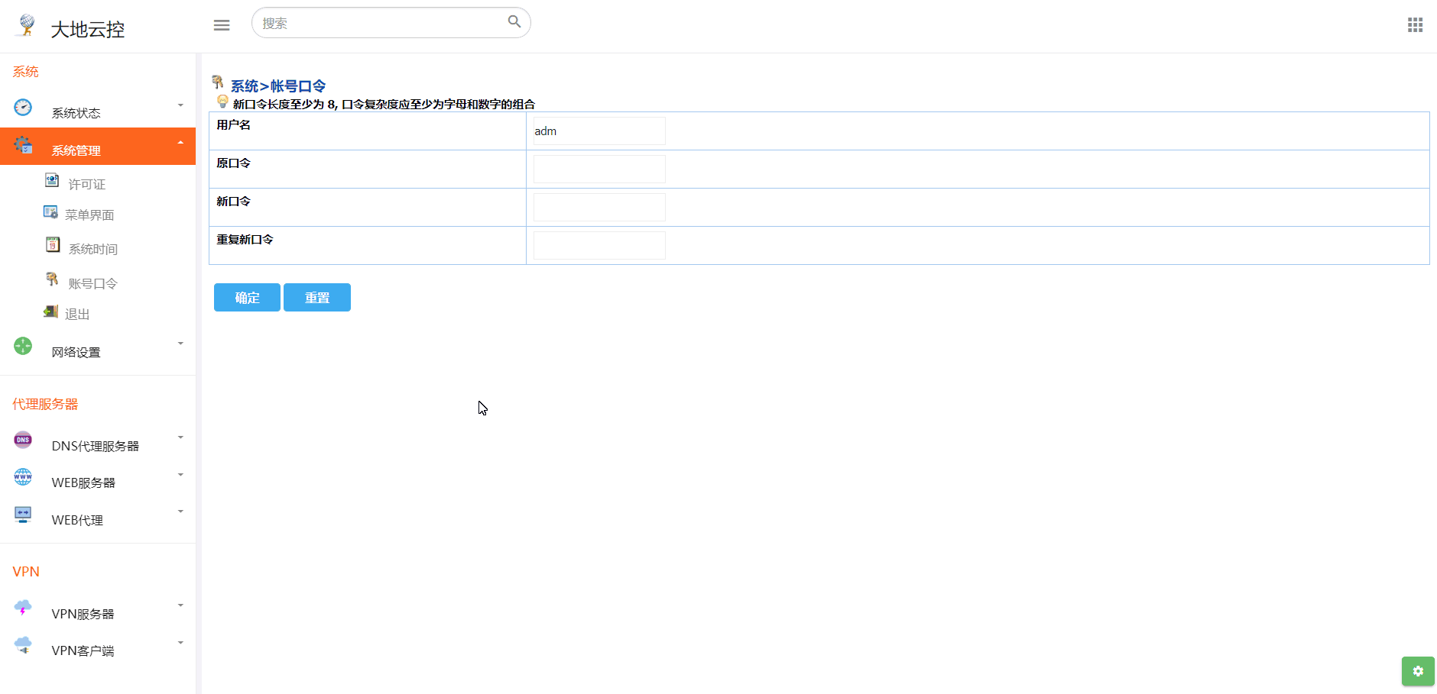Open the WEB代理 menu item
The width and height of the screenshot is (1437, 694).
(98, 515)
